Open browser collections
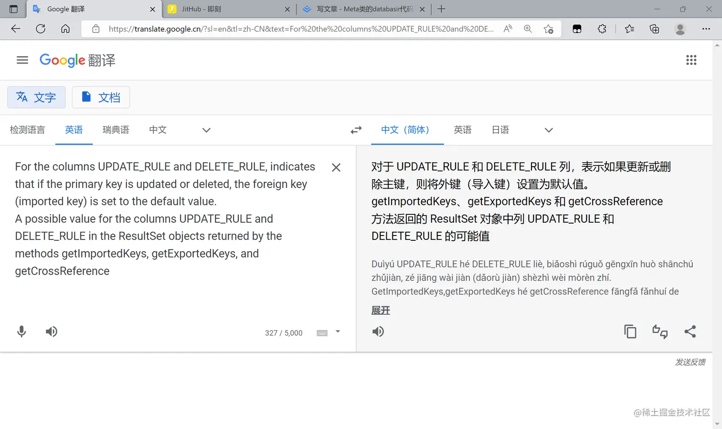 click(655, 29)
